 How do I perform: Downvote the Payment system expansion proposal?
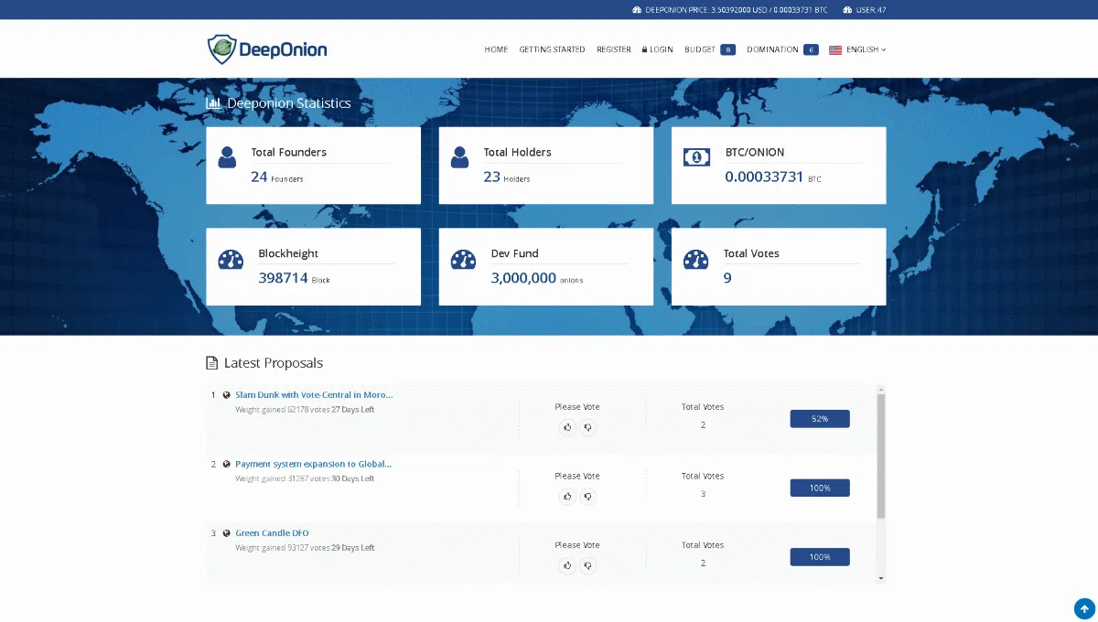click(588, 496)
